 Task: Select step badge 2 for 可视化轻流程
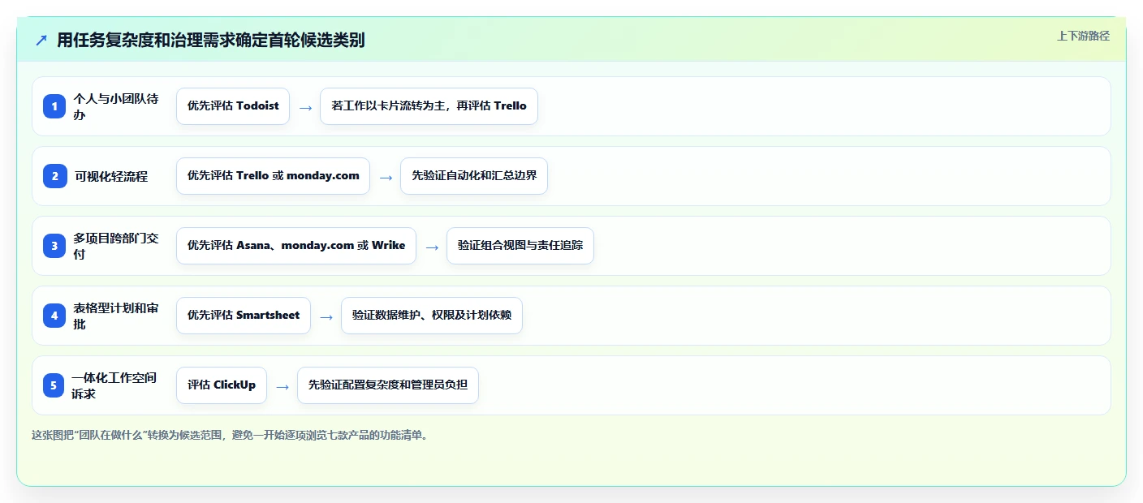tap(54, 176)
